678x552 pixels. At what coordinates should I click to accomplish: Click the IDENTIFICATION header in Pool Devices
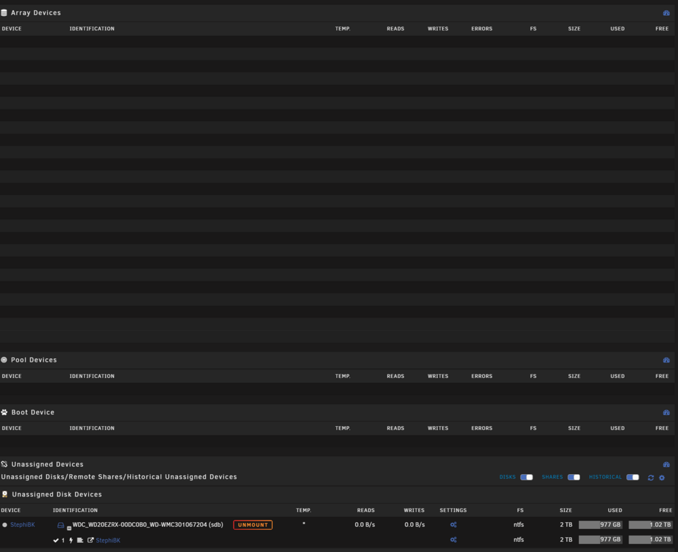(x=92, y=376)
